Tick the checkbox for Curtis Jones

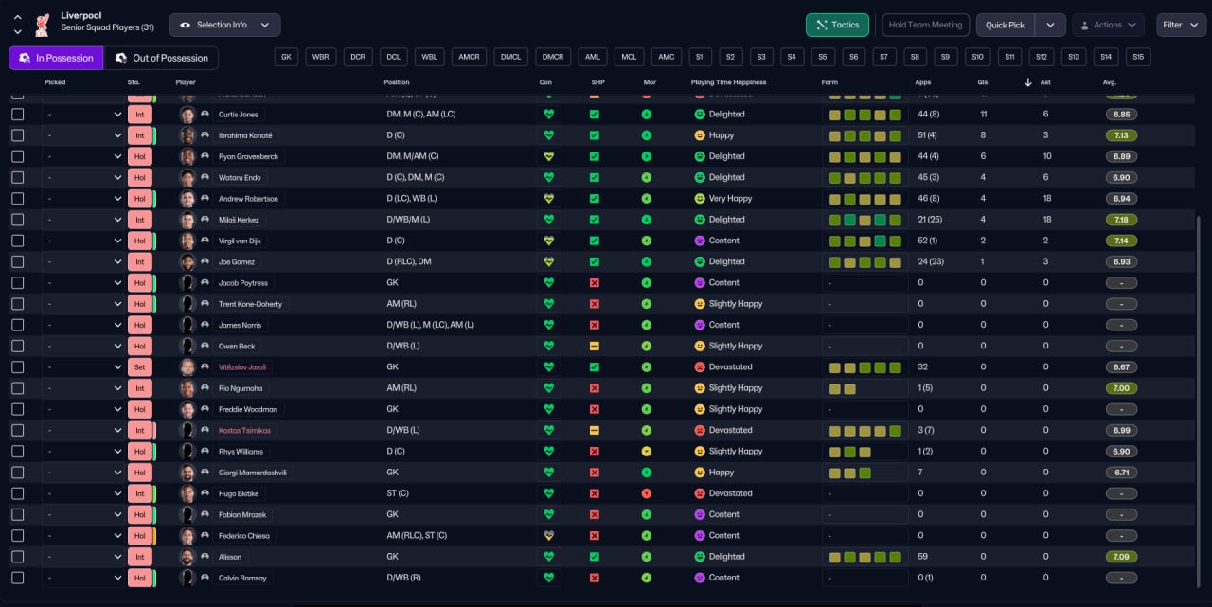click(x=17, y=115)
